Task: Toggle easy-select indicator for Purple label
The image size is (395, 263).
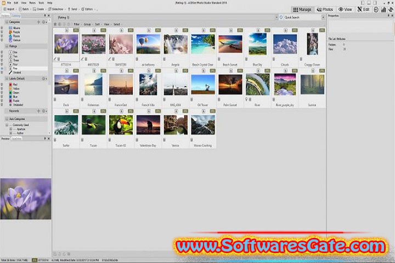Action: [x=2, y=101]
